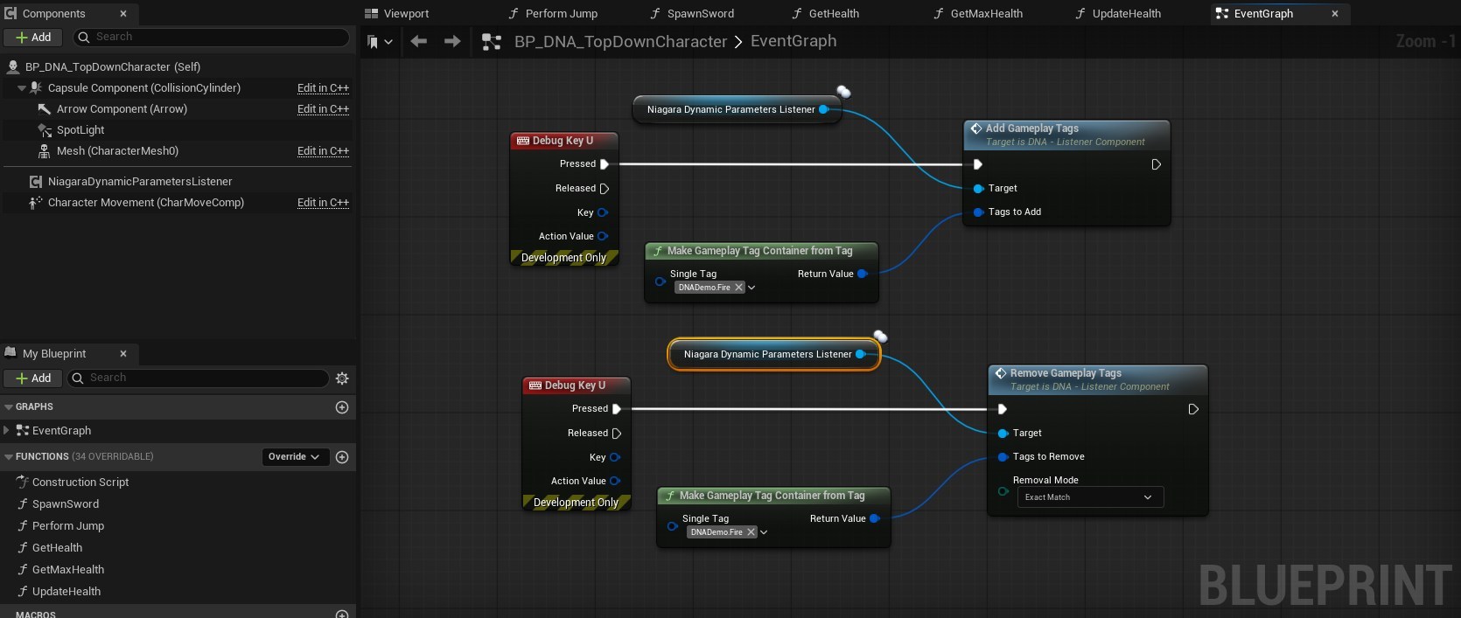Switch to the Viewport tab
1461x618 pixels.
(406, 14)
